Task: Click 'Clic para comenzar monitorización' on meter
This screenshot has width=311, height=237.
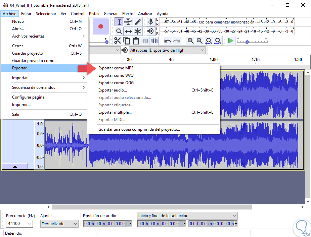Action: point(226,22)
